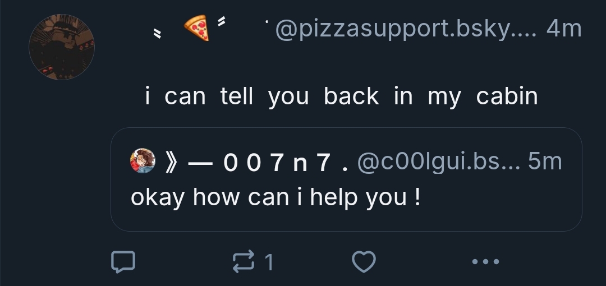Screen dimensions: 606x286
Task: Click the 4m post timestamp
Action: pos(563,29)
